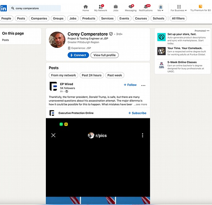The width and height of the screenshot is (212, 205).
Task: Open the EP Wired logo icon
Action: (53, 86)
